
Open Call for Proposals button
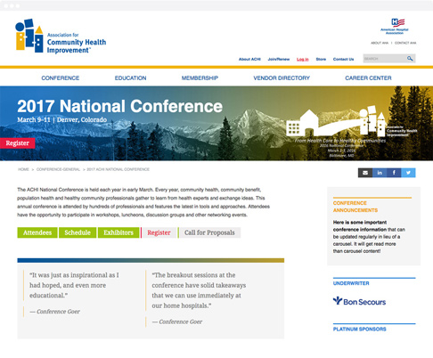click(x=209, y=232)
